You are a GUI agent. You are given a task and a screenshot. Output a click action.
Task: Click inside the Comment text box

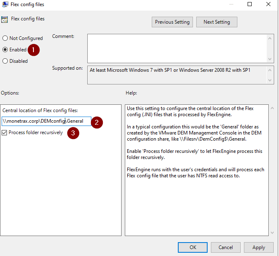pos(177,47)
